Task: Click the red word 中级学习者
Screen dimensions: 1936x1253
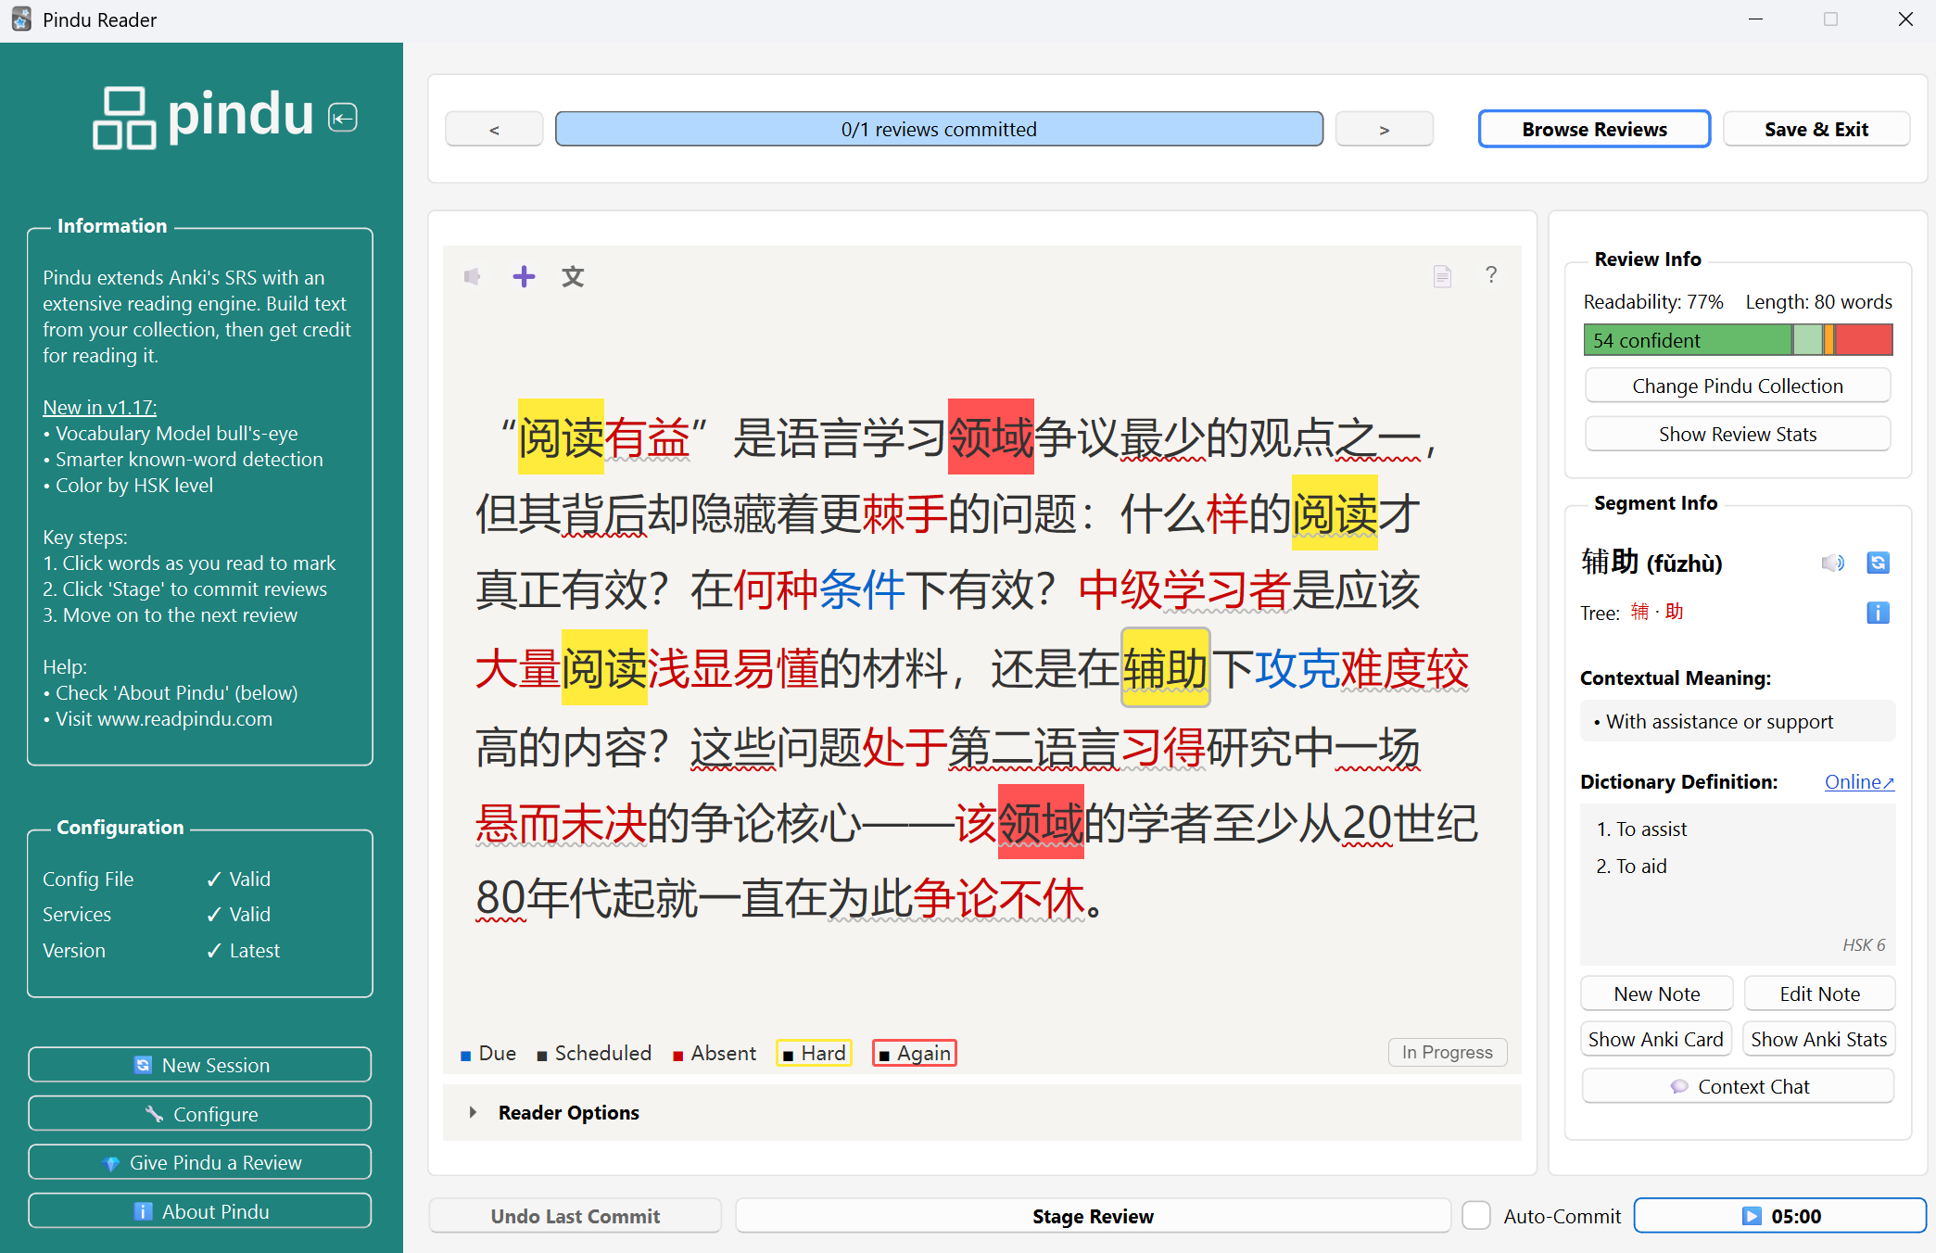Action: click(1184, 590)
